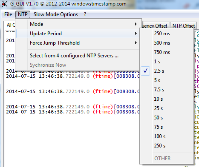Image resolution: width=199 pixels, height=167 pixels.
Task: Set update period to 1 s
Action: coord(167,62)
